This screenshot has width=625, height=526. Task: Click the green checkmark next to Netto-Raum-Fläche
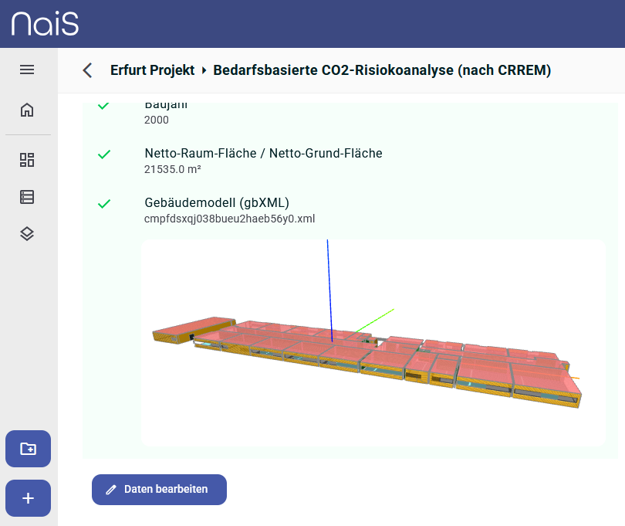pyautogui.click(x=104, y=154)
